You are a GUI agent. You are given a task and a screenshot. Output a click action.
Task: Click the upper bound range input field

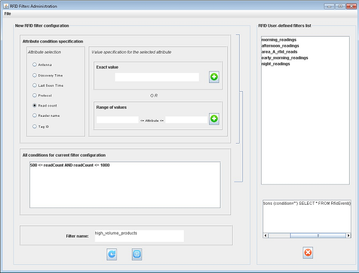186,119
